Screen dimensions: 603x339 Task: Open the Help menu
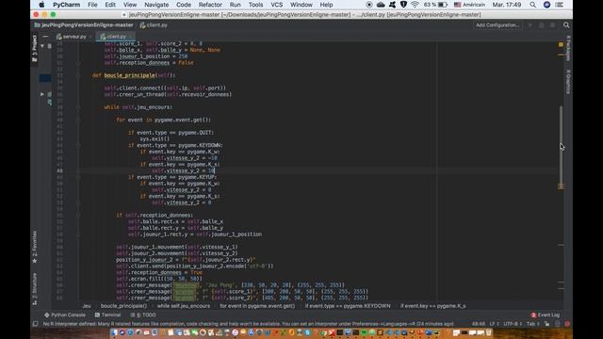[326, 5]
